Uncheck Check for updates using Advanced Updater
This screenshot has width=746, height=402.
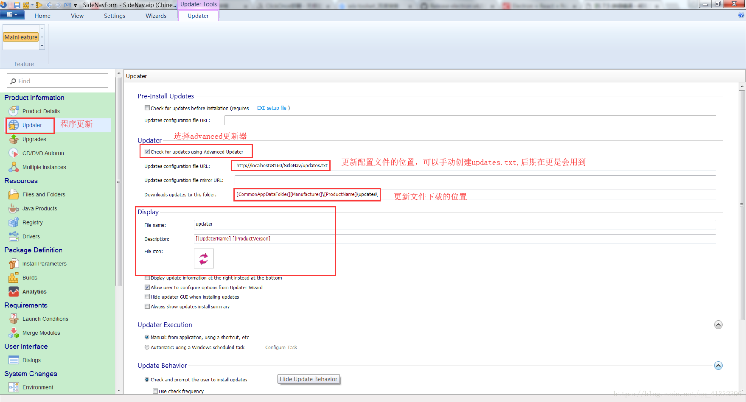pyautogui.click(x=147, y=152)
